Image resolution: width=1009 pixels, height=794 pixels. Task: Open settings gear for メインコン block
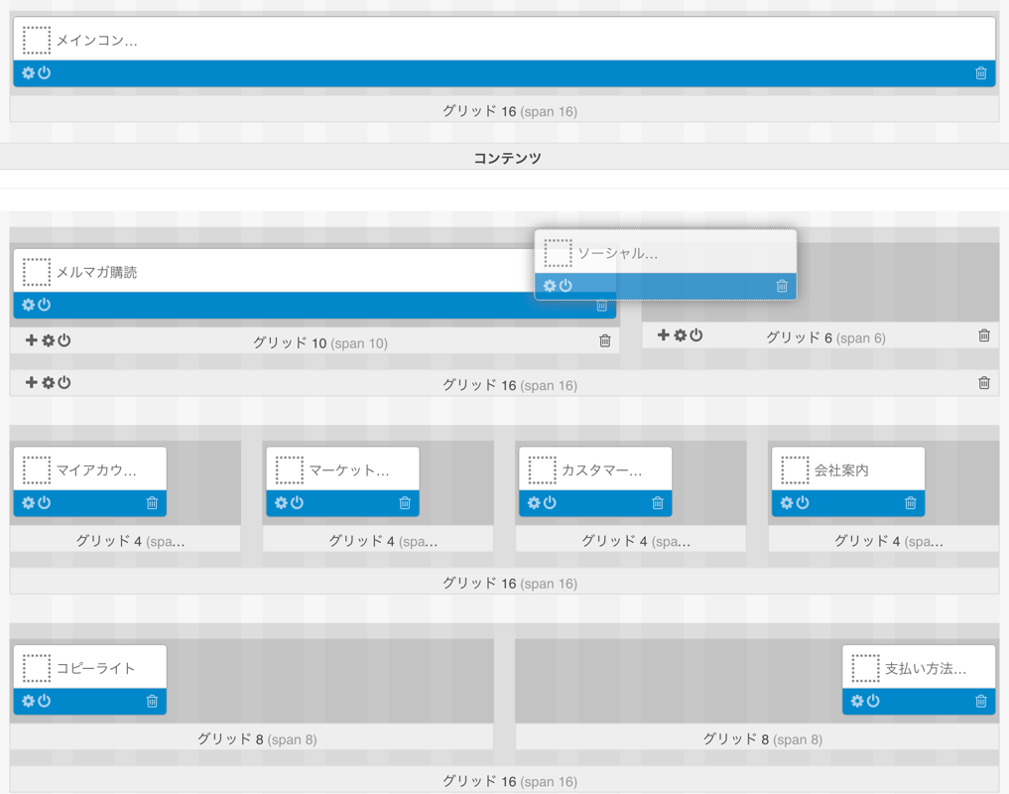click(x=28, y=73)
